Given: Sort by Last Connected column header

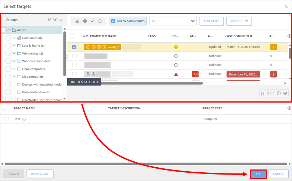Looking at the screenshot, I should click(239, 36).
